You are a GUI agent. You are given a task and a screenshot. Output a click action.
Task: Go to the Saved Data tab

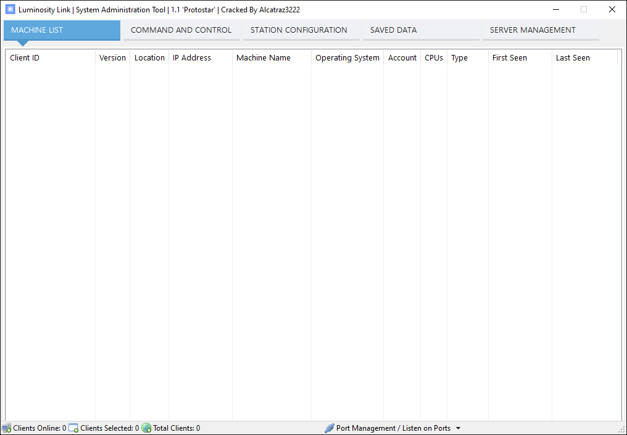click(x=393, y=30)
